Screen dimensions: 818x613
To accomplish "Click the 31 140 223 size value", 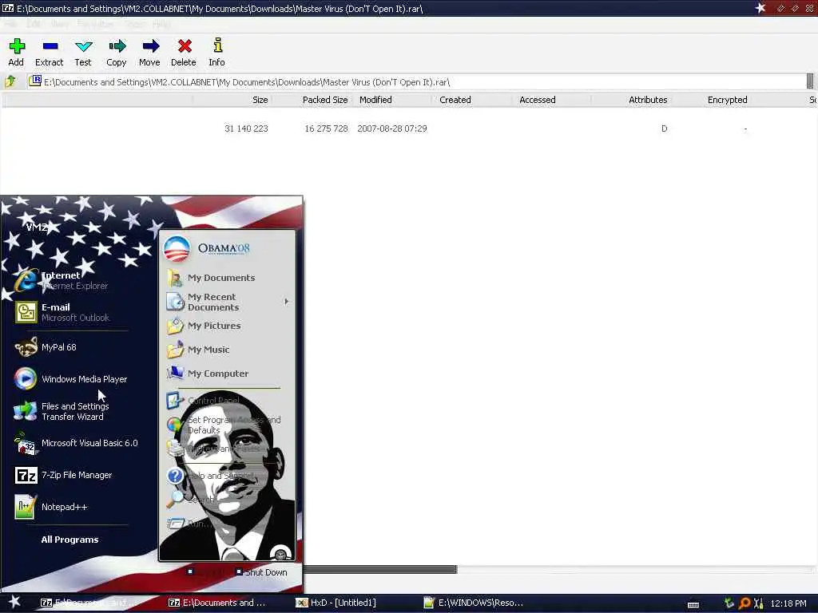I will [x=246, y=129].
